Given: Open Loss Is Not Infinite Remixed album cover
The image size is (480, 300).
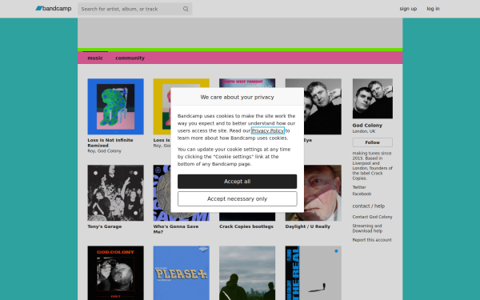Looking at the screenshot, I should (116, 106).
